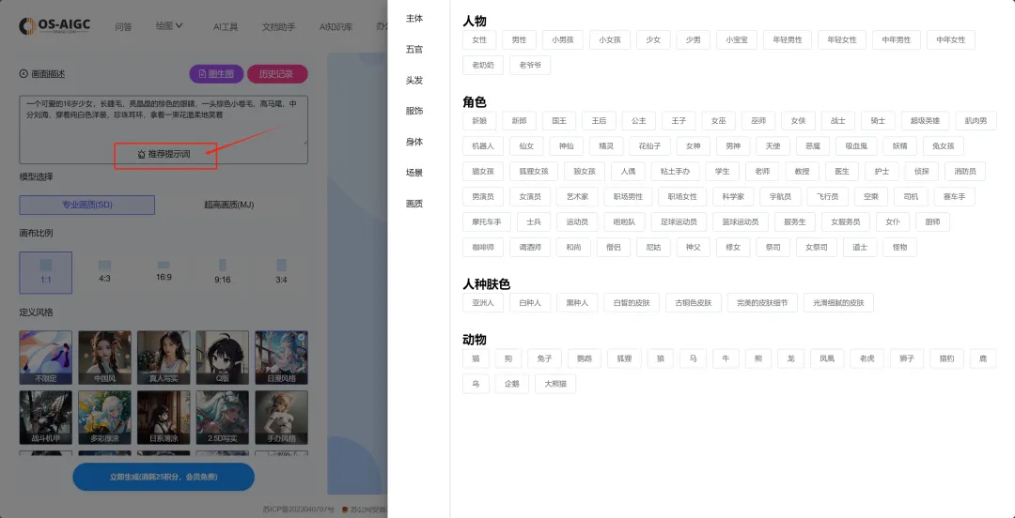The image size is (1015, 518).
Task: Open AI知识库 in the top navigation
Action: click(336, 26)
